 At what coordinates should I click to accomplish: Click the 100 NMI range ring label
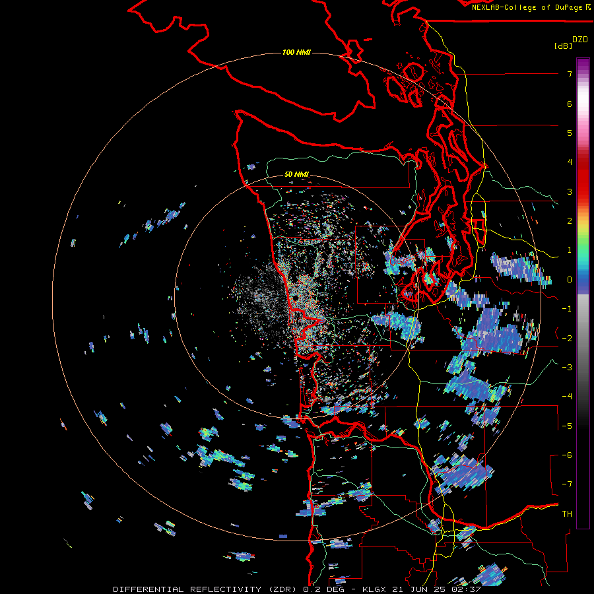click(x=296, y=52)
